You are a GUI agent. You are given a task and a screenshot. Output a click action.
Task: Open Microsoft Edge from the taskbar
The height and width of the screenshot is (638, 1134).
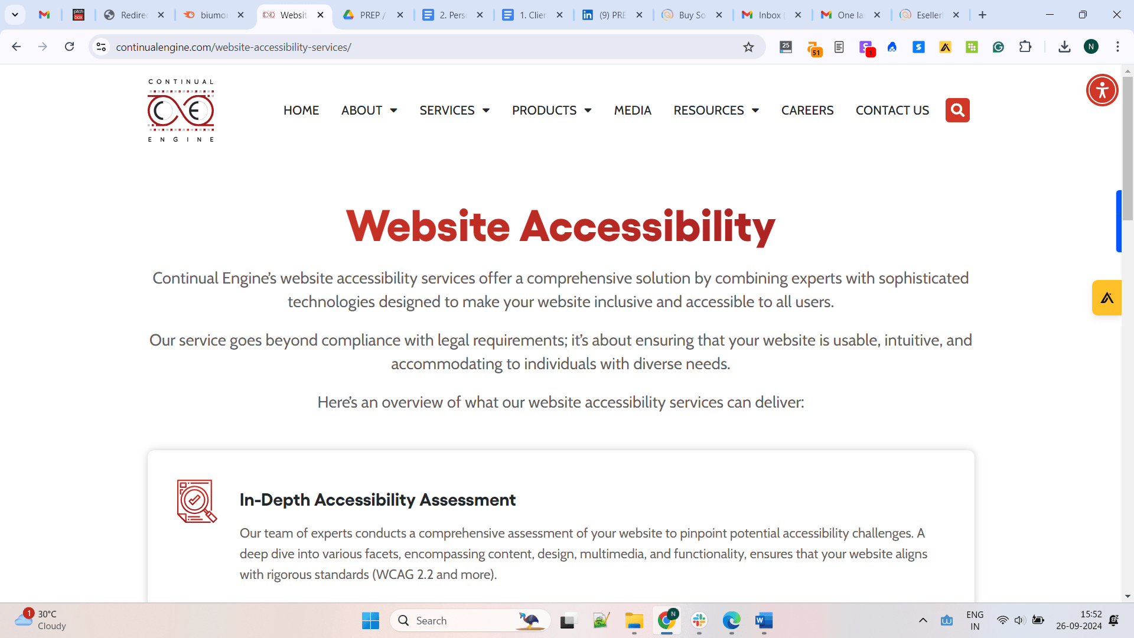pyautogui.click(x=731, y=620)
